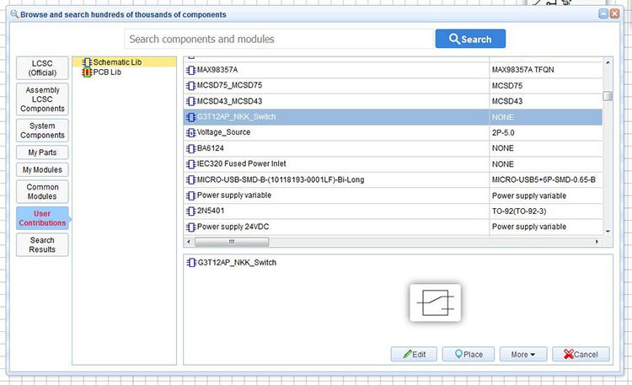Switch to the Common Modules tab

point(42,192)
